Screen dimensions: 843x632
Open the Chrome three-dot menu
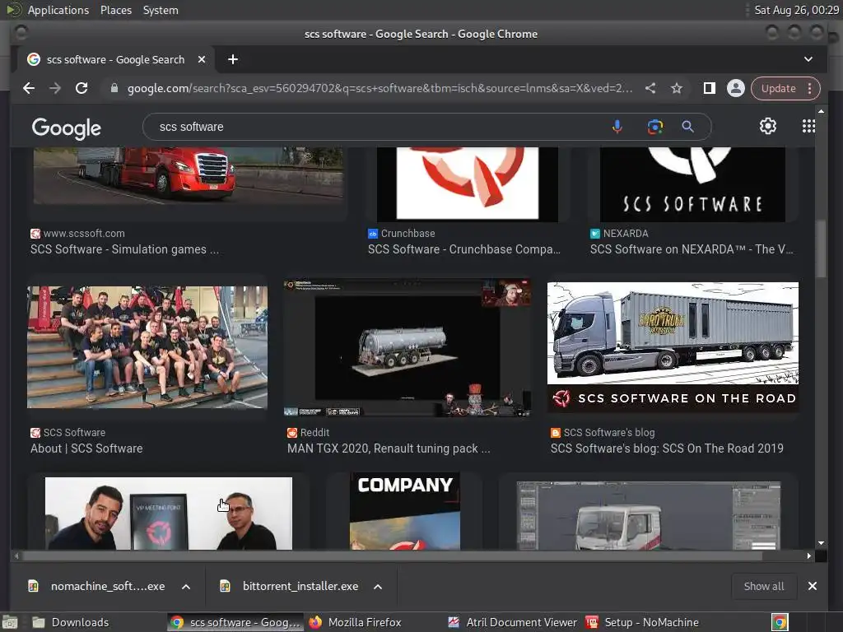tap(810, 88)
